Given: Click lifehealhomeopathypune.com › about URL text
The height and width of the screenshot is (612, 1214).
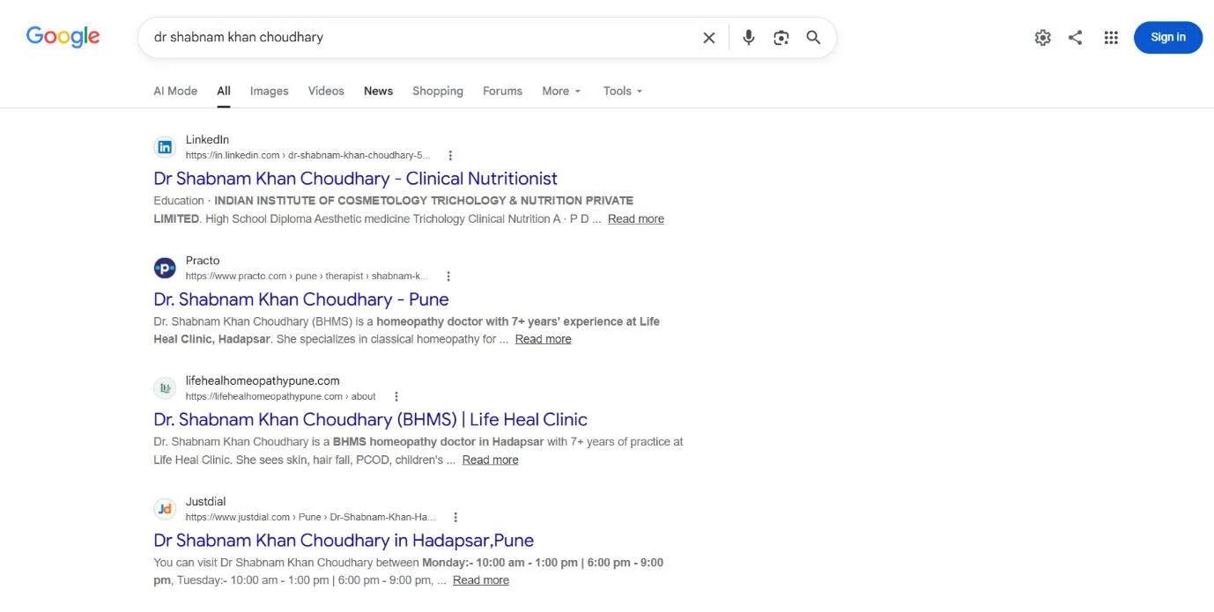Looking at the screenshot, I should [x=280, y=397].
